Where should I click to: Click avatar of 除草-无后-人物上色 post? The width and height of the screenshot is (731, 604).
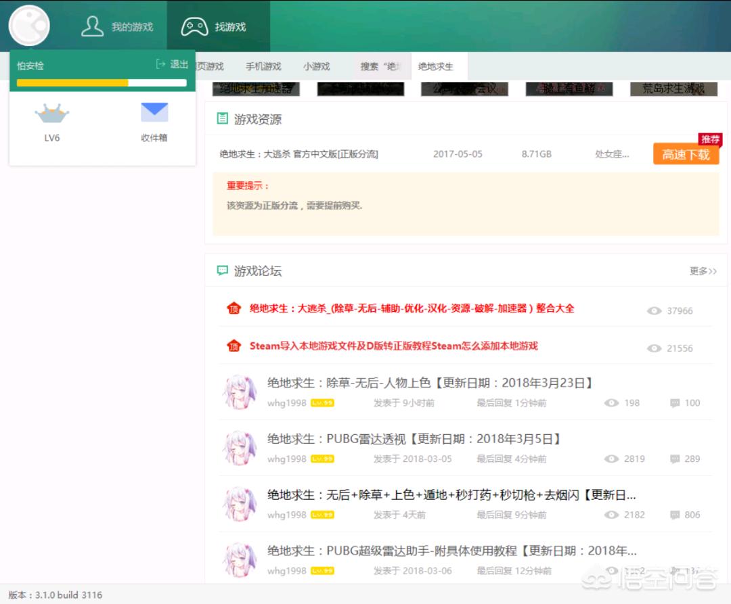click(240, 392)
